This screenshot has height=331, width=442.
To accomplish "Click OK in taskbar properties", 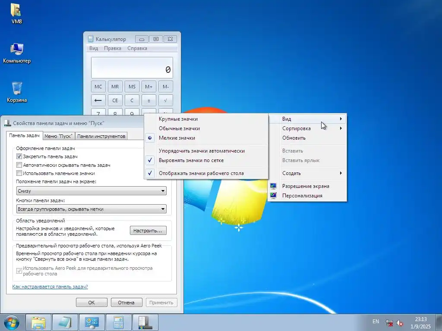I will tap(92, 303).
